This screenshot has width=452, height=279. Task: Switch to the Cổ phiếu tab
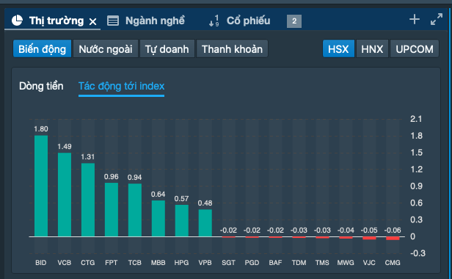248,21
